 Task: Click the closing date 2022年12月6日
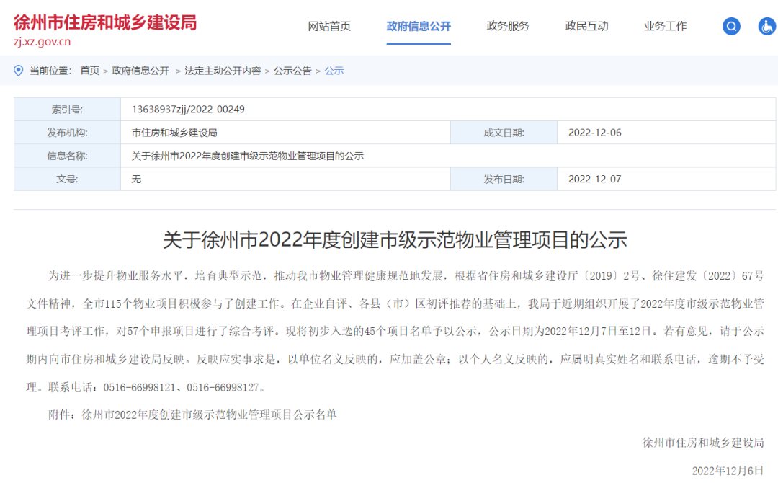728,471
